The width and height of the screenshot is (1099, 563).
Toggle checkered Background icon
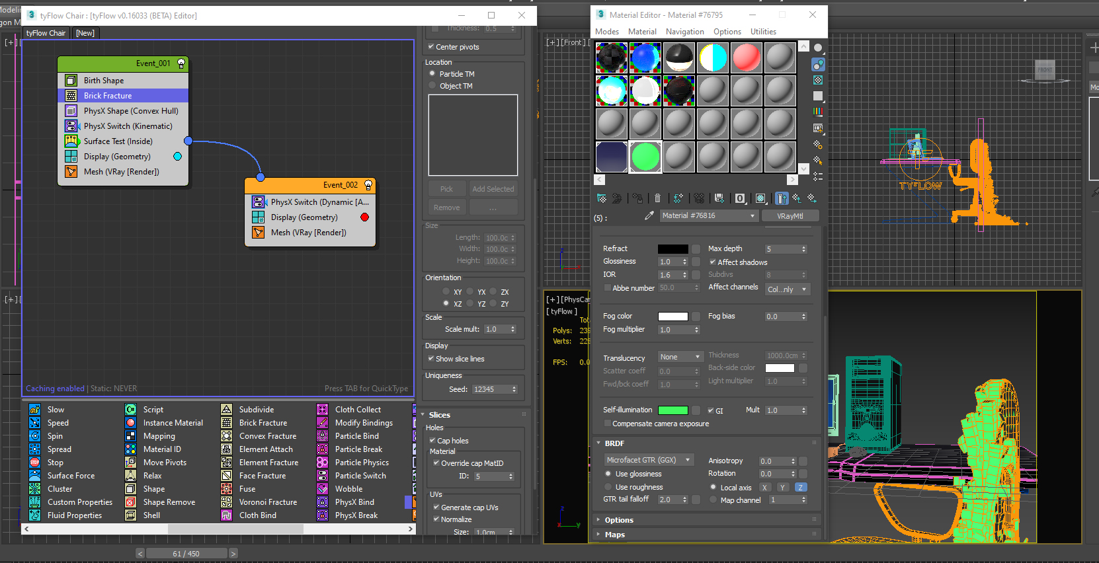tap(818, 80)
